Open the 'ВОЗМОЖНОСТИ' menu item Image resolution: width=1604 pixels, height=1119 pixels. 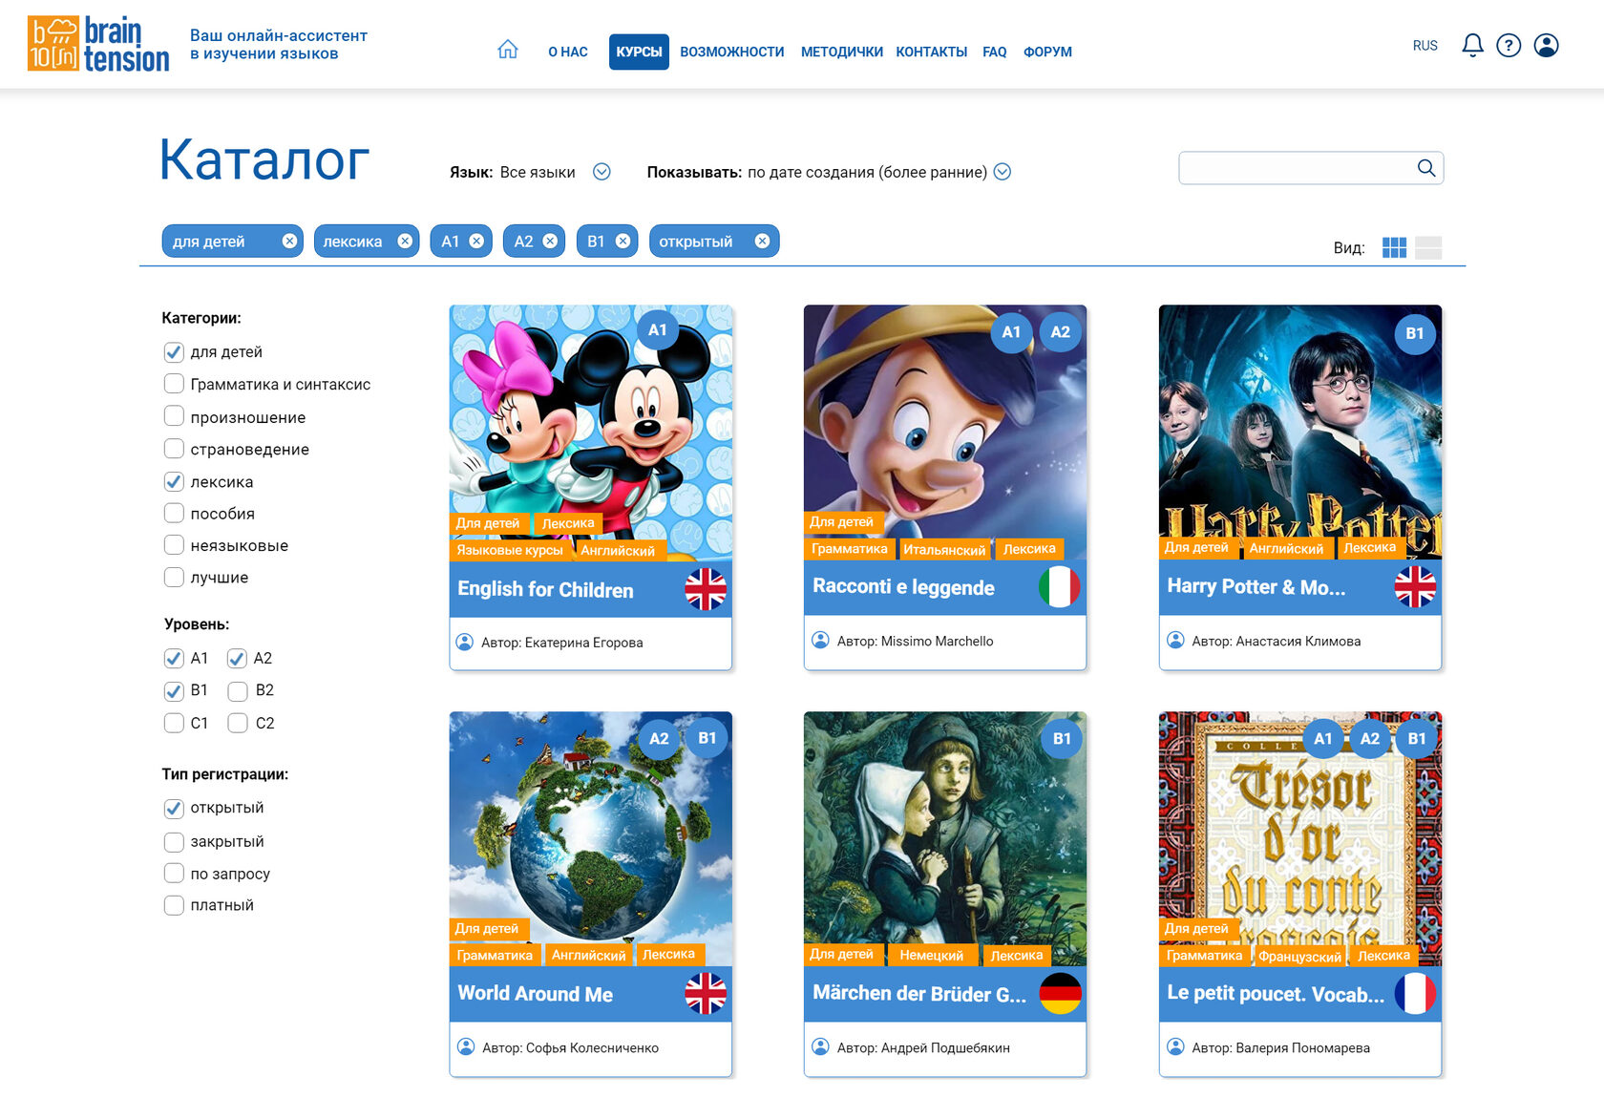tap(732, 52)
